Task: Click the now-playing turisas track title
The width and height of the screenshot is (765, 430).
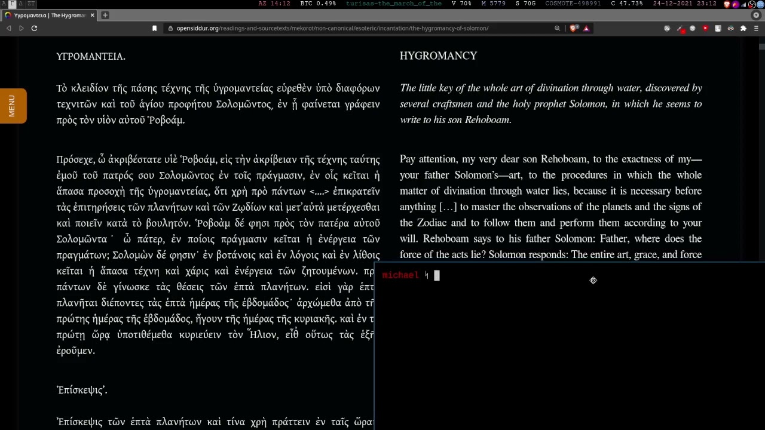Action: click(394, 4)
